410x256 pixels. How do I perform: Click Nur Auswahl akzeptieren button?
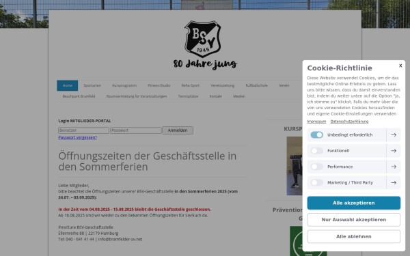point(353,220)
